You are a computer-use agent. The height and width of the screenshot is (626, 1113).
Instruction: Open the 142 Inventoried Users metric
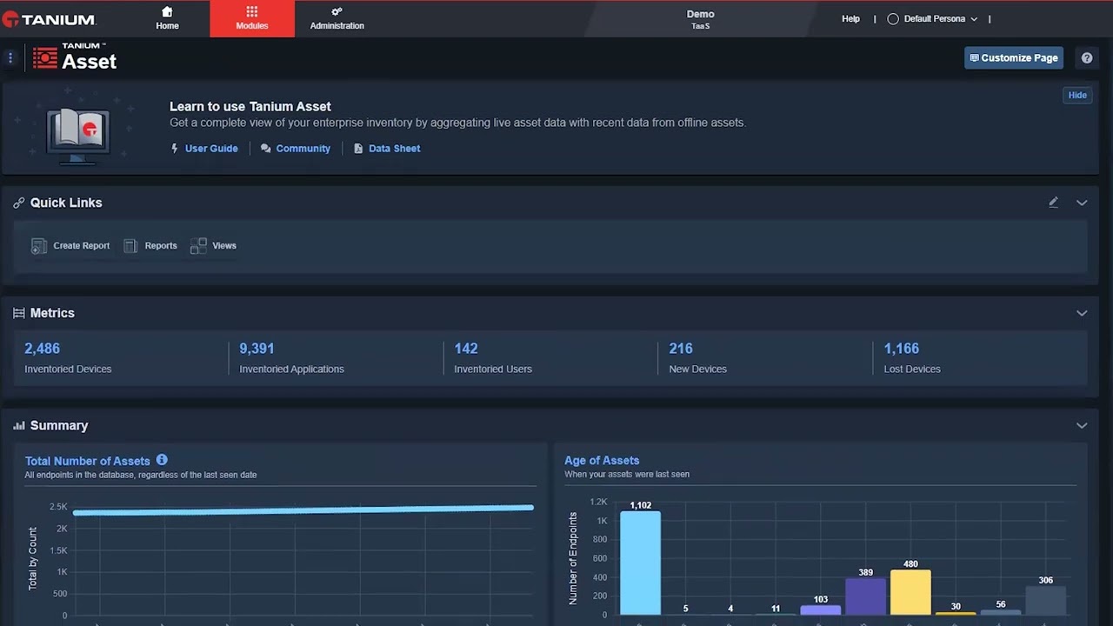(466, 349)
